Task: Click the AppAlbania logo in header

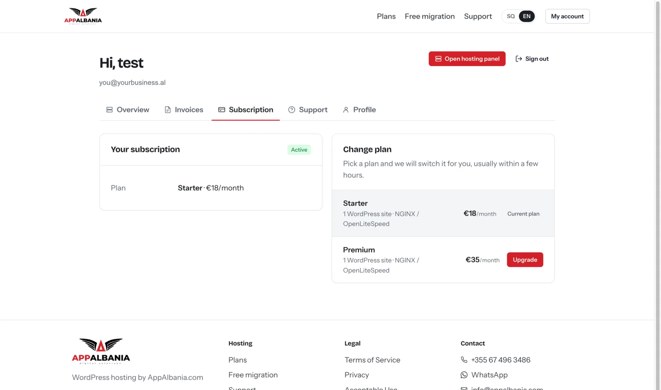Action: (83, 16)
